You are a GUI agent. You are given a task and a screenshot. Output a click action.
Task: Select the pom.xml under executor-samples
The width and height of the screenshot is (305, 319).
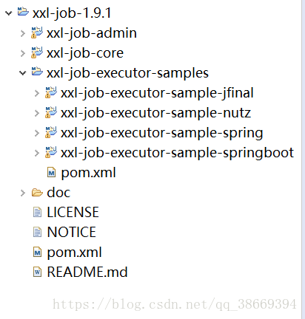click(x=88, y=173)
